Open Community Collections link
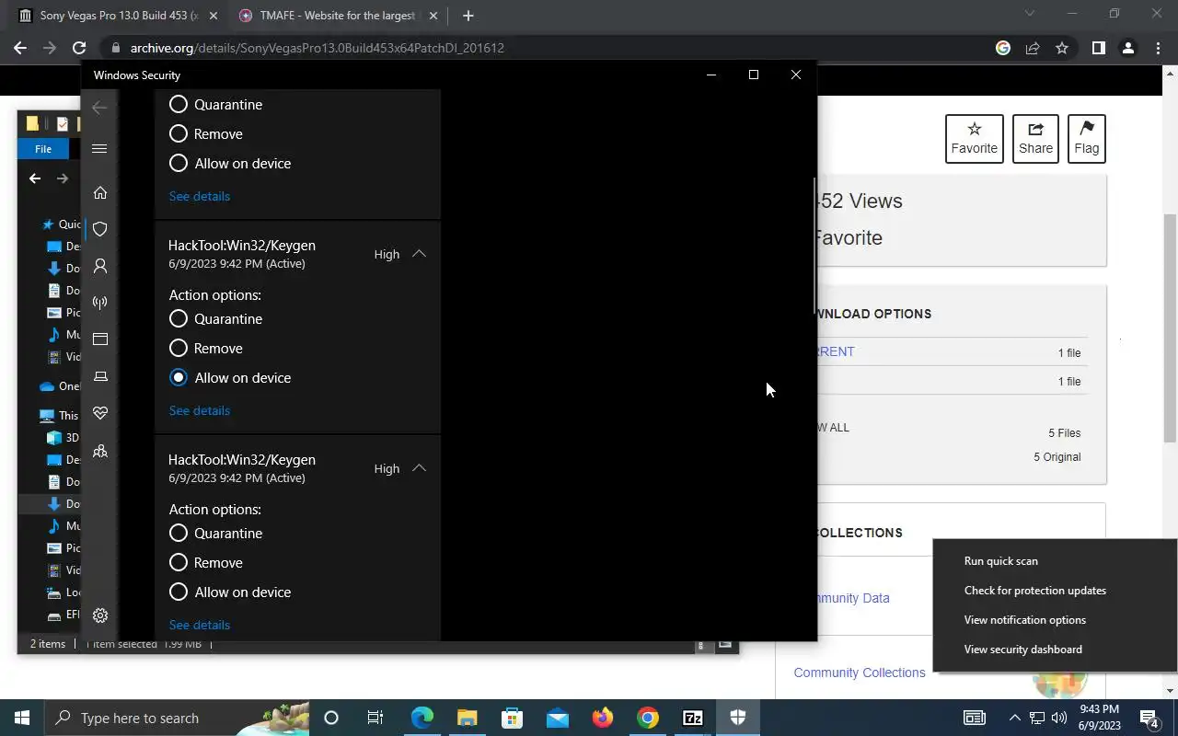The height and width of the screenshot is (736, 1178). click(860, 673)
